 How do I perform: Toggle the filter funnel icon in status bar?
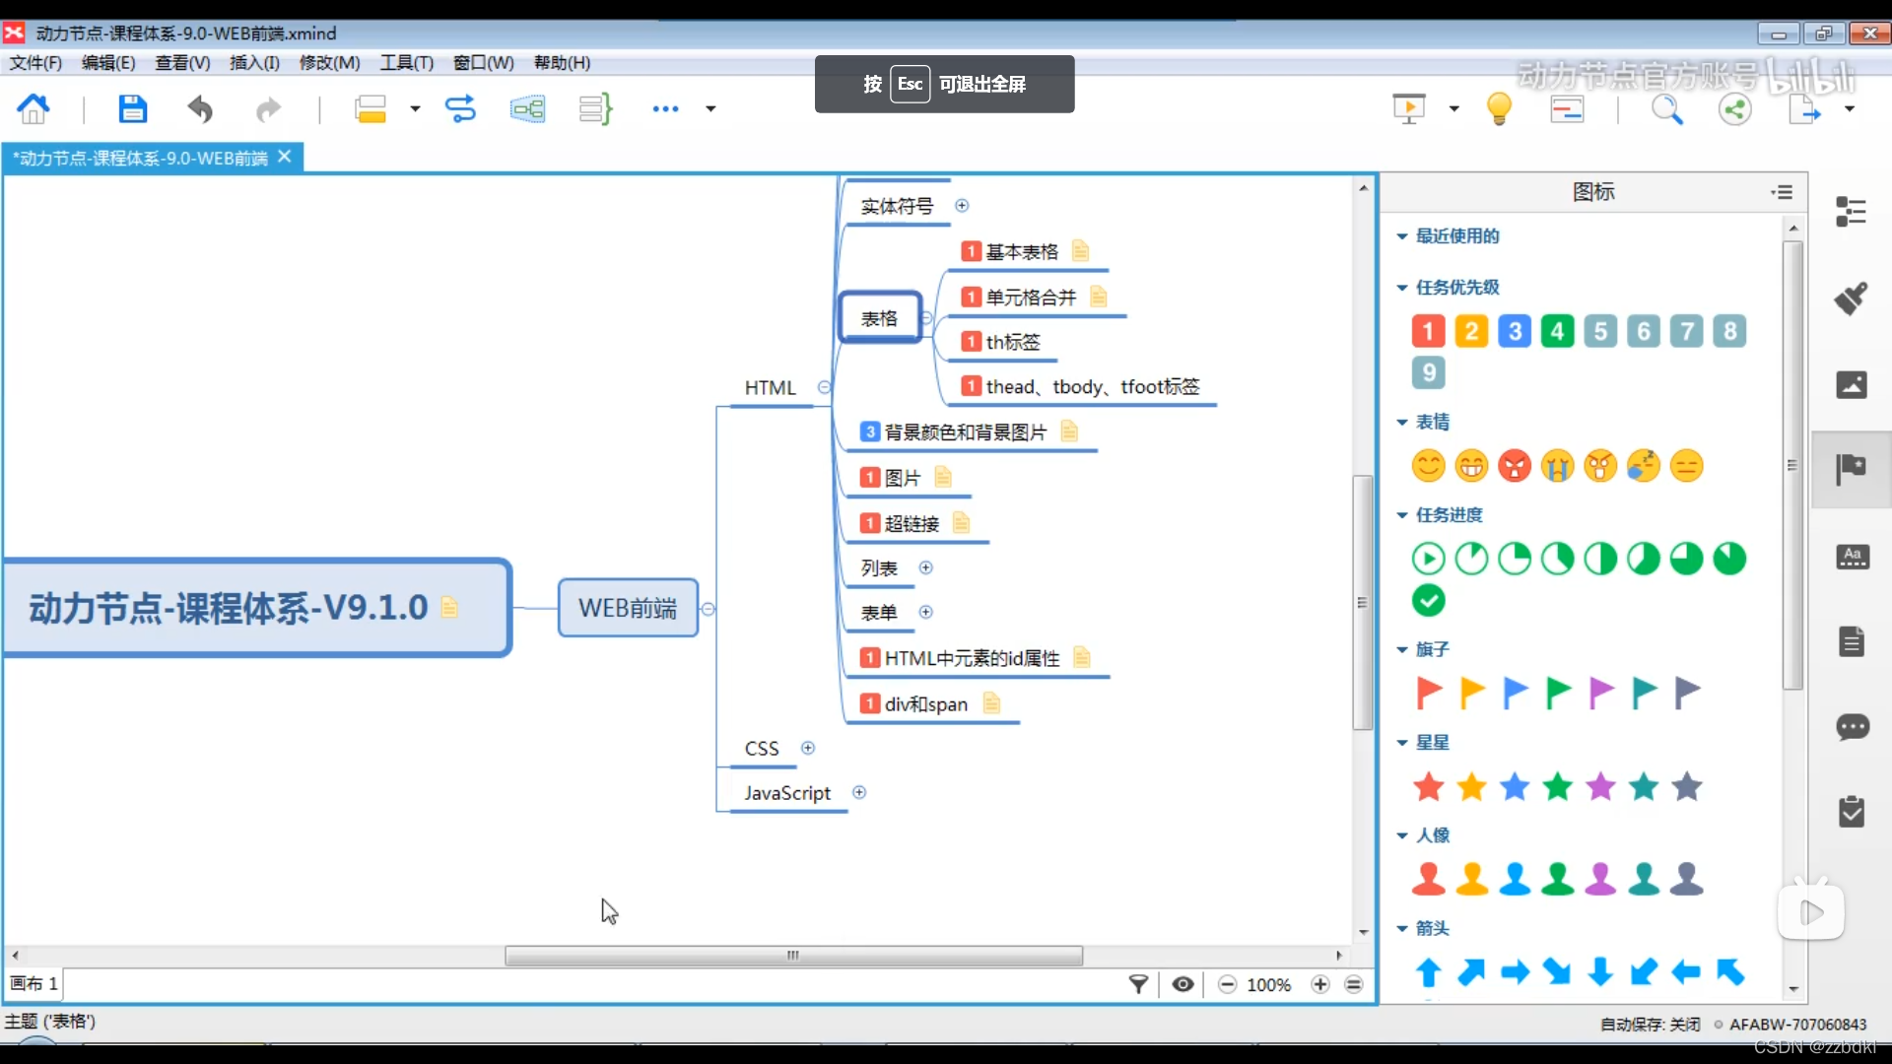(x=1138, y=984)
